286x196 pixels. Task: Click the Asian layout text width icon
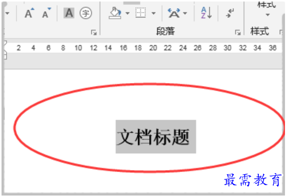click(174, 13)
